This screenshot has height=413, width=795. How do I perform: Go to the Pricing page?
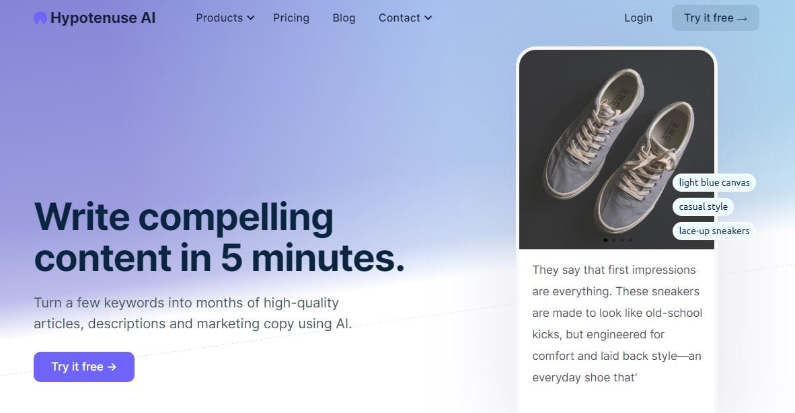[x=291, y=17]
